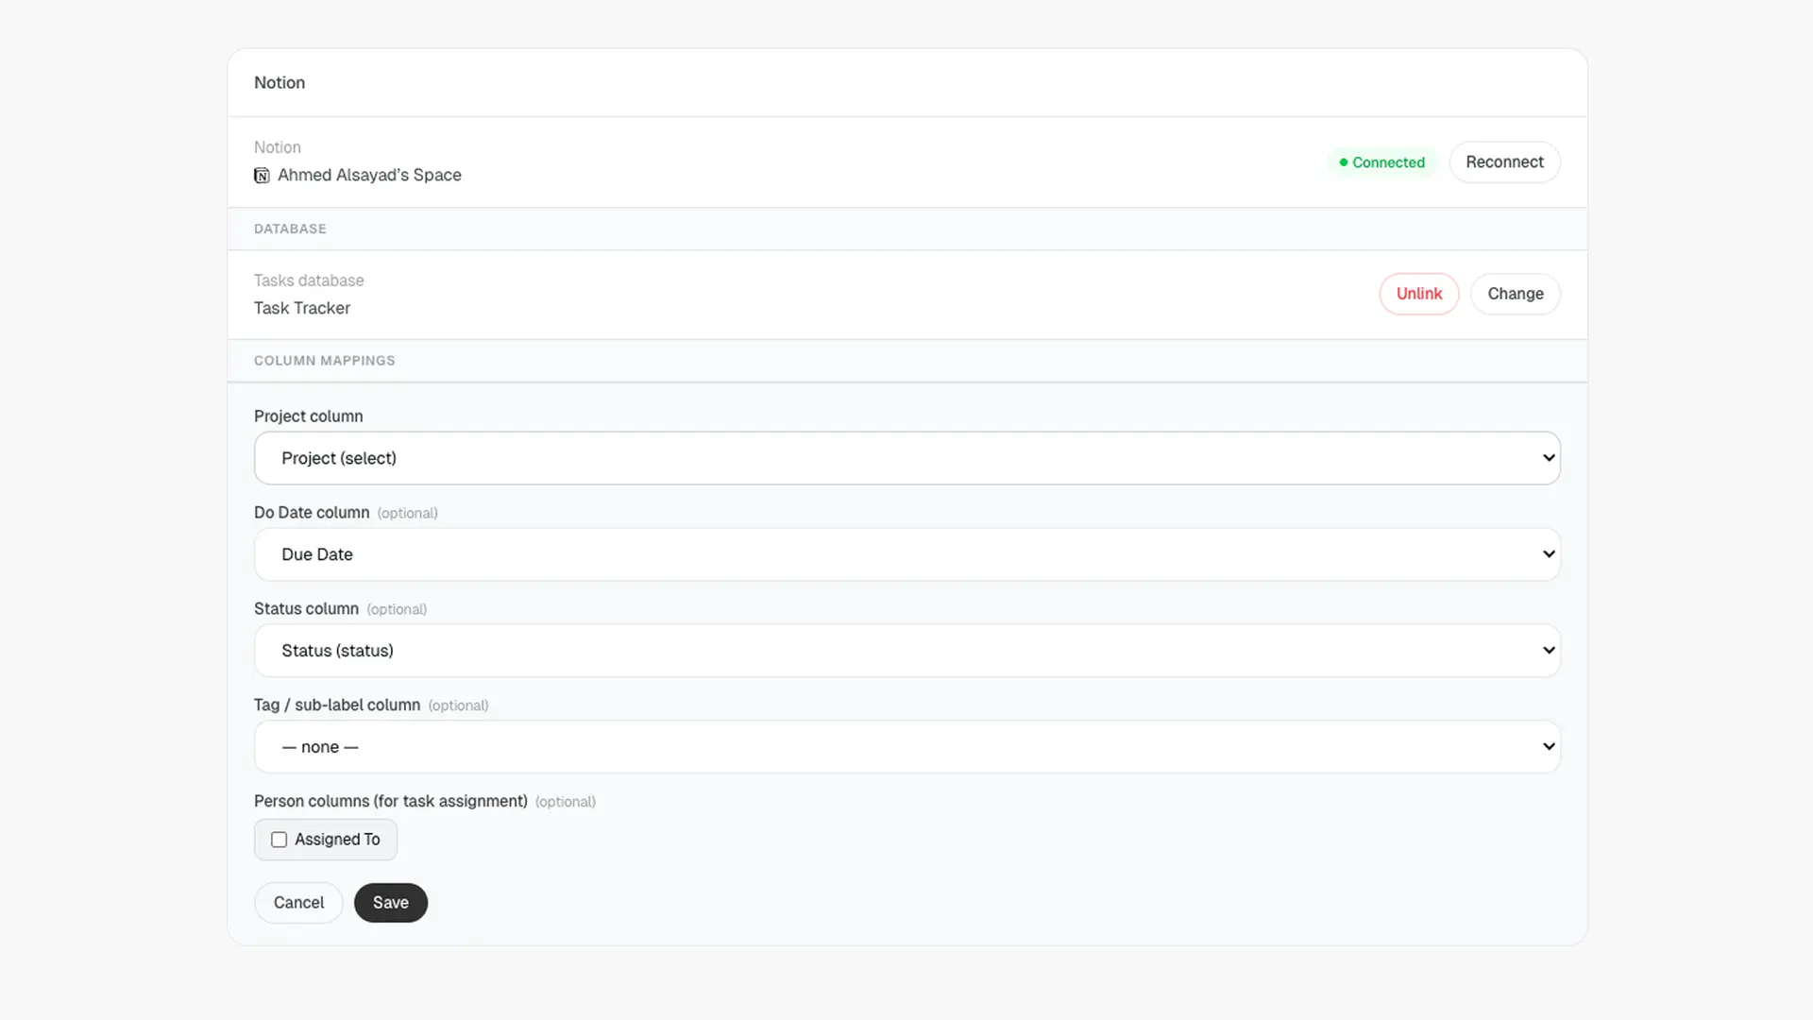Click the green Connected status badge
Viewport: 1813px width, 1020px height.
(x=1381, y=162)
